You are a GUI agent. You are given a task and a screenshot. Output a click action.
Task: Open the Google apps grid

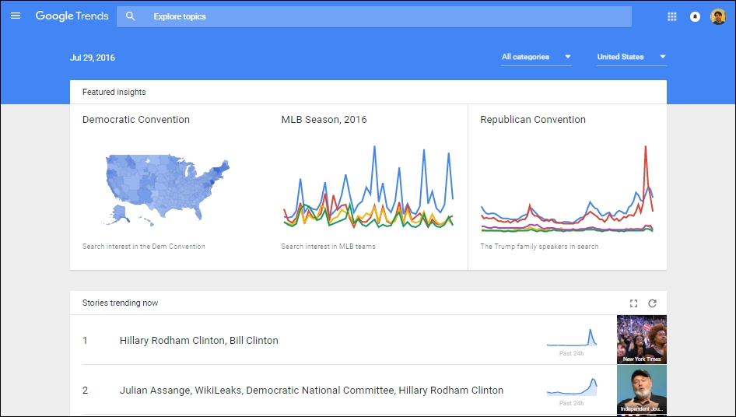[671, 16]
